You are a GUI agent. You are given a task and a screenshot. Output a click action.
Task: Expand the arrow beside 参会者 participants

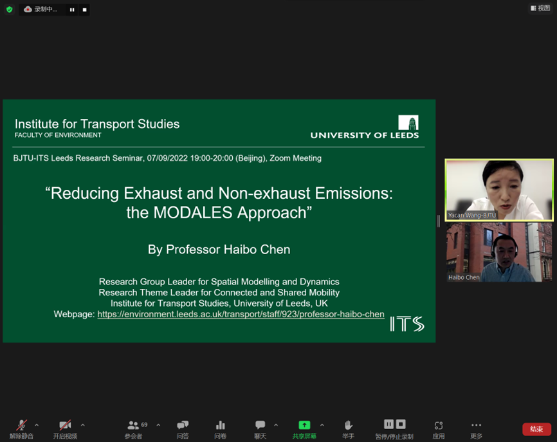[158, 425]
